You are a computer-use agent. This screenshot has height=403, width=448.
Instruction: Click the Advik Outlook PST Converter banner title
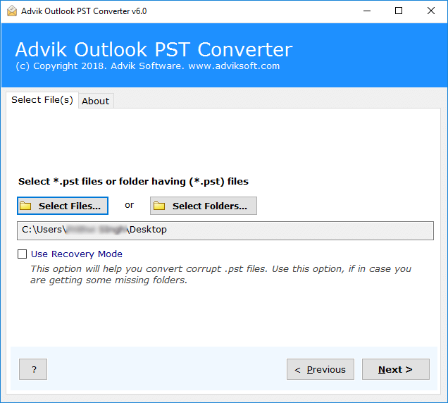(154, 49)
